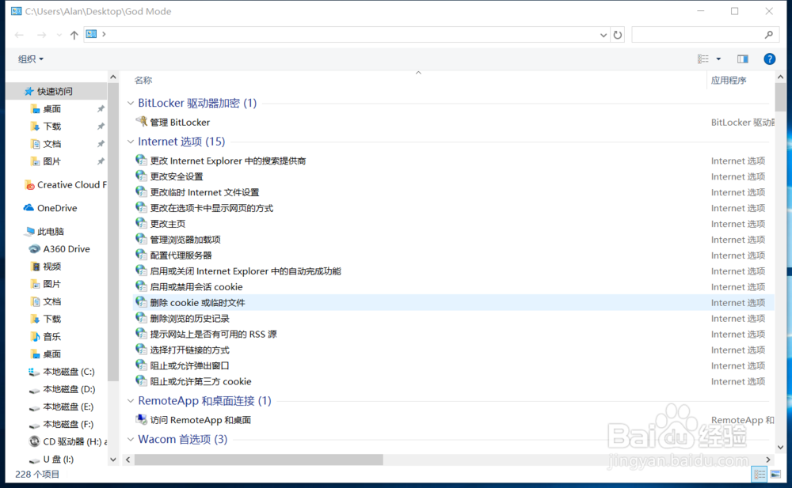Open the 视频 folder under 此电脑

[x=51, y=267]
